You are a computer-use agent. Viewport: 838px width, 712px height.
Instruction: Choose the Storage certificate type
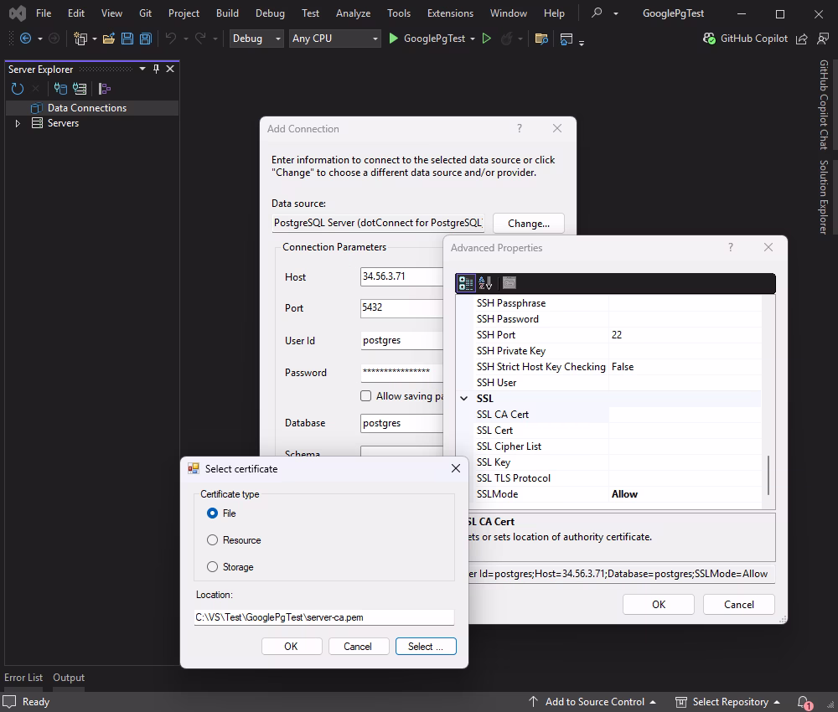213,567
